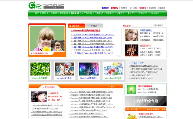
Task: Click the red 抠图教程 top link
Action: click(x=115, y=8)
